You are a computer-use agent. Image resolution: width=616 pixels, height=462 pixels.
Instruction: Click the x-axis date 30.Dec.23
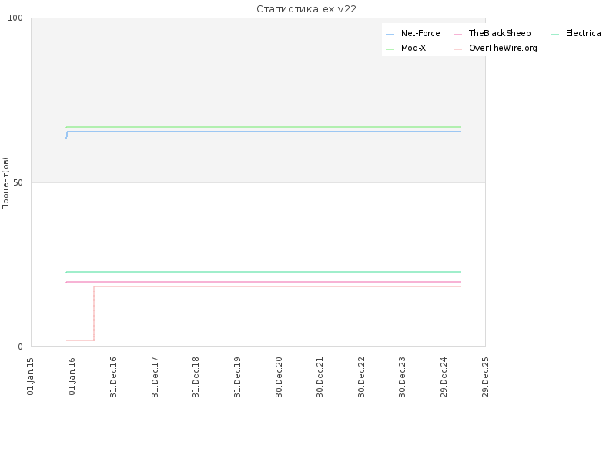click(x=402, y=377)
